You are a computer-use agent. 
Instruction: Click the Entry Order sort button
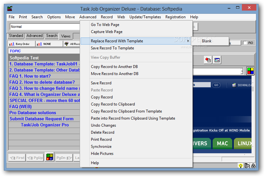(x=22, y=44)
